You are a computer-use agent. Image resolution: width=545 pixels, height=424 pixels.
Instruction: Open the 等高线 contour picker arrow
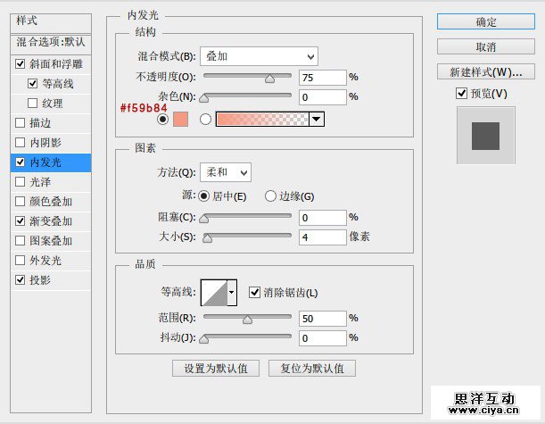[232, 293]
